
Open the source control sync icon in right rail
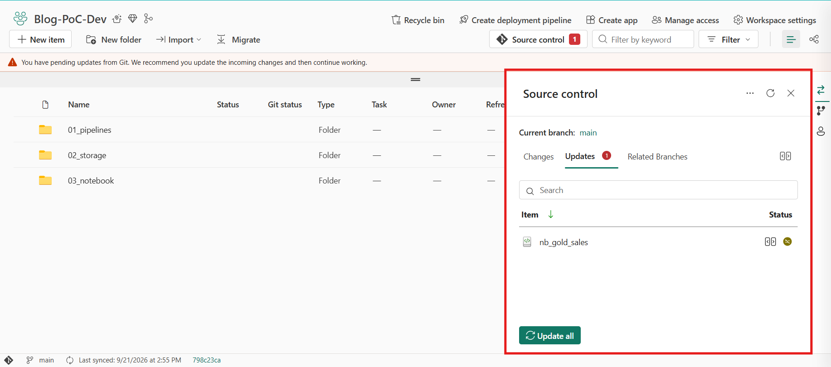pos(821,90)
